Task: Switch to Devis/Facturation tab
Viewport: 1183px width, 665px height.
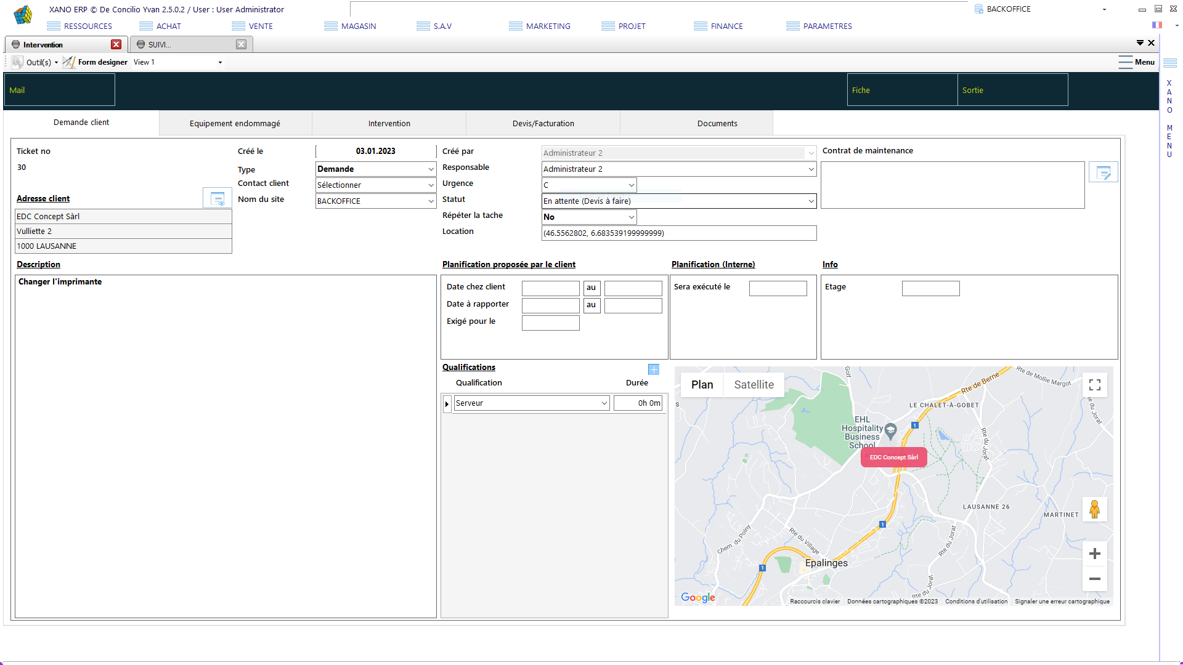Action: tap(543, 124)
